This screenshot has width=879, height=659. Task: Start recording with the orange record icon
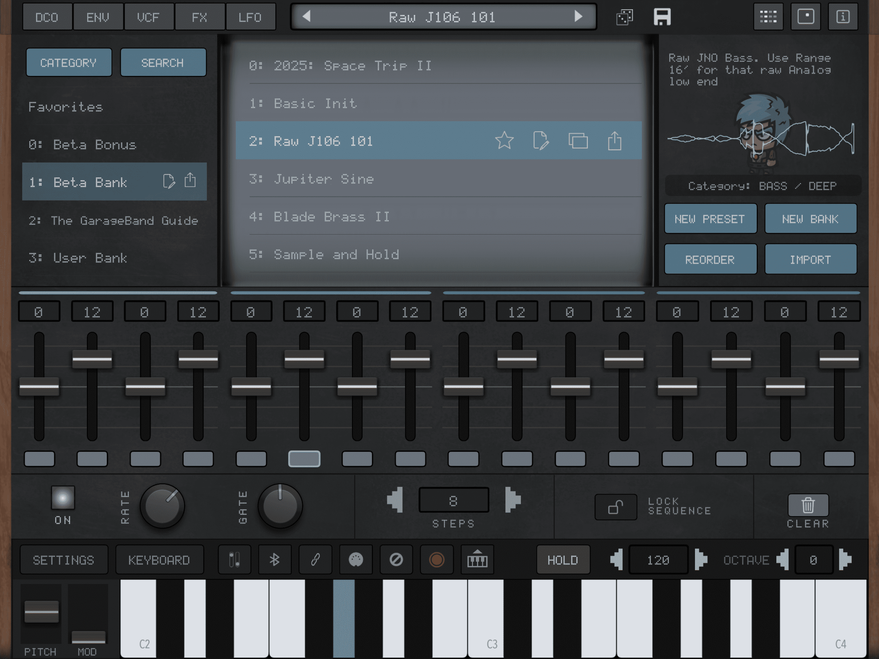coord(437,560)
